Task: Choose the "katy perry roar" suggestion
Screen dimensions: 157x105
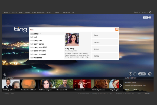Action: 47,41
